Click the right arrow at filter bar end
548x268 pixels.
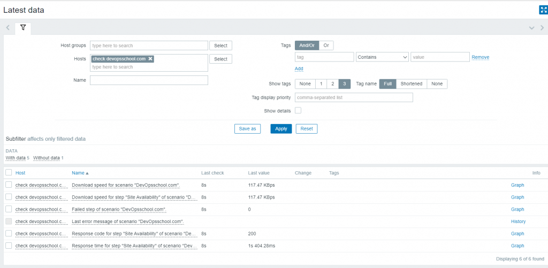pyautogui.click(x=542, y=28)
